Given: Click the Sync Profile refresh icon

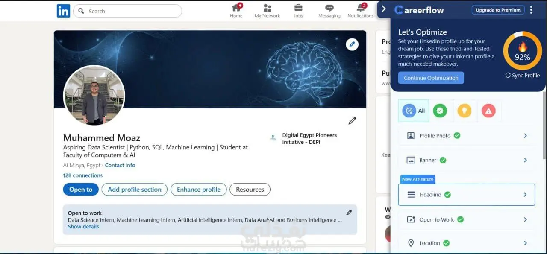Looking at the screenshot, I should point(508,75).
